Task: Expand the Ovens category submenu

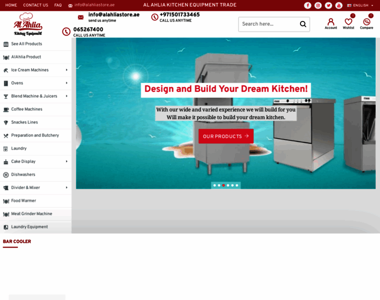Action: point(66,83)
